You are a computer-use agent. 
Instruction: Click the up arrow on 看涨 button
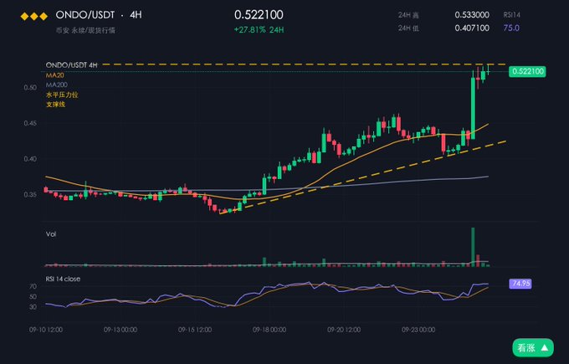click(x=545, y=347)
